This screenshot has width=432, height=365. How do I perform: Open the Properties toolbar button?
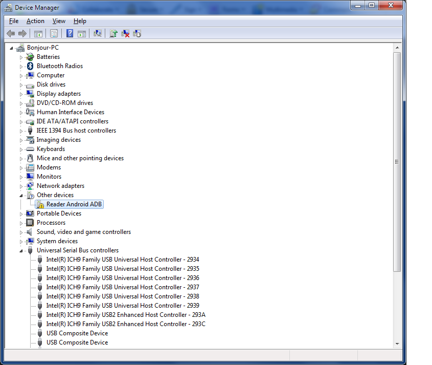coord(54,34)
